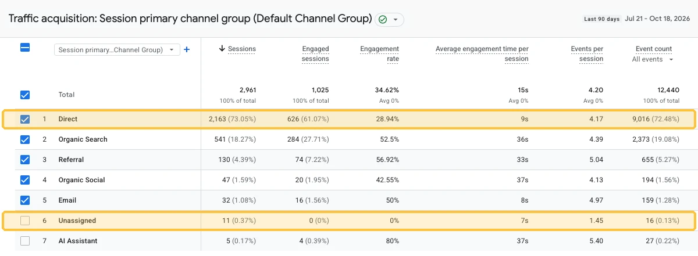The width and height of the screenshot is (698, 256).
Task: Click Organic Search engagement rate 52.5%
Action: 389,139
